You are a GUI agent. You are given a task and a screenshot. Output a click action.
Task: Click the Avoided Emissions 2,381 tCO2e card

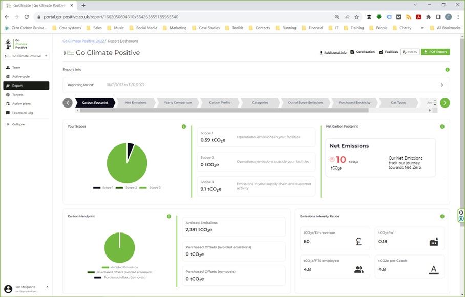[x=234, y=227]
